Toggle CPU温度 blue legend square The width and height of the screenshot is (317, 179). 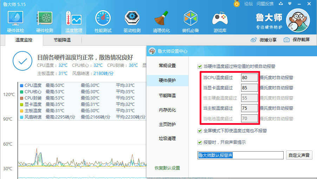click(x=21, y=85)
